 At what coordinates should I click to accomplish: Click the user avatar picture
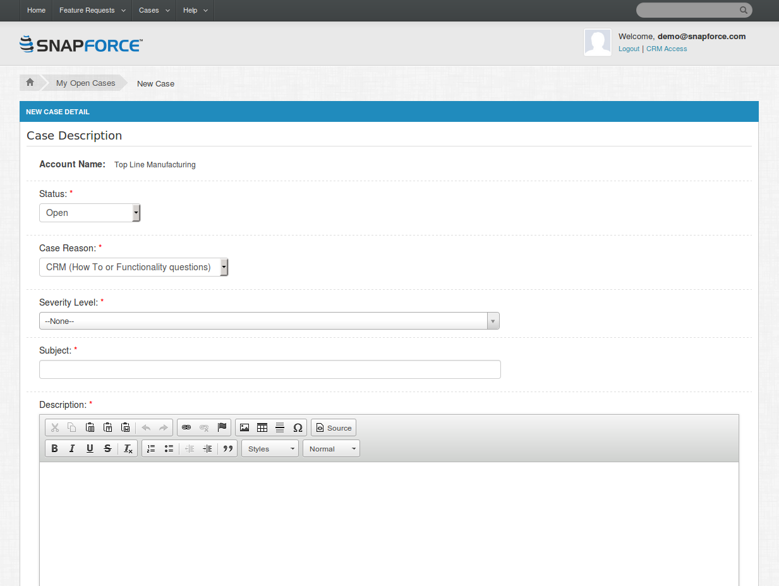coord(598,42)
